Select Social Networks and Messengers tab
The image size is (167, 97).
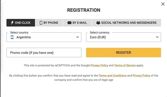click(126, 23)
